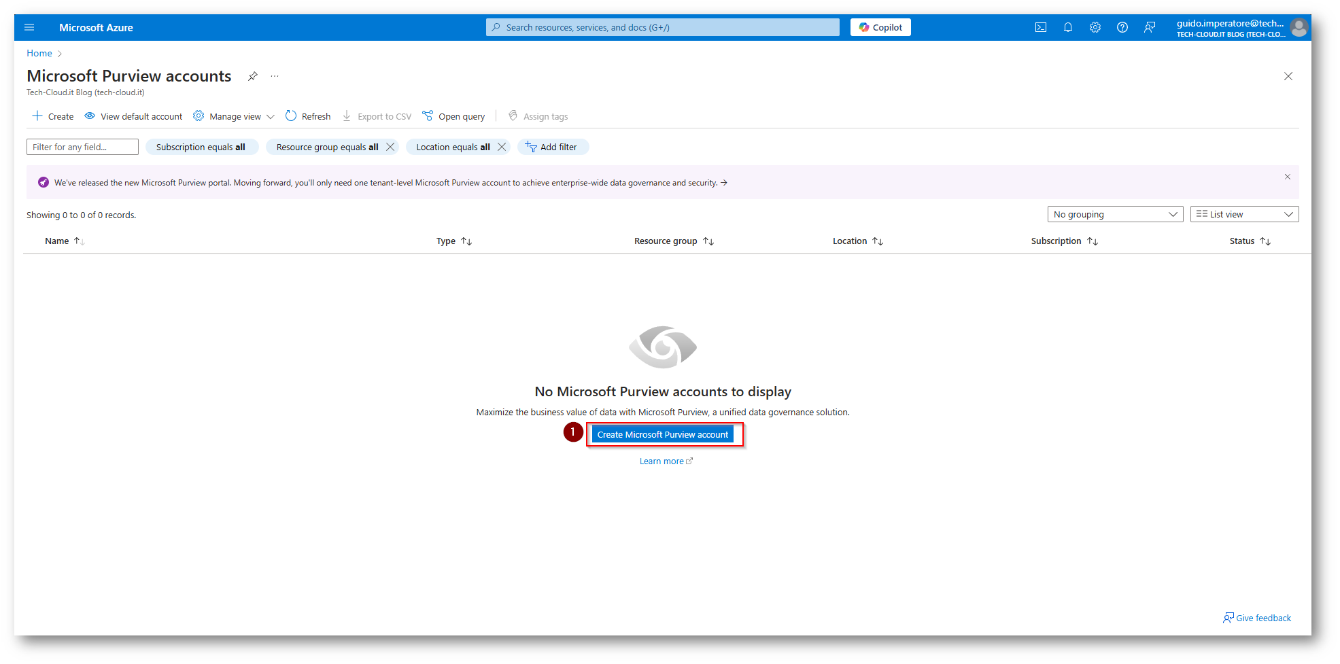Screen dimensions: 1340x664
Task: Dismiss the new Purview portal banner
Action: (x=1288, y=177)
